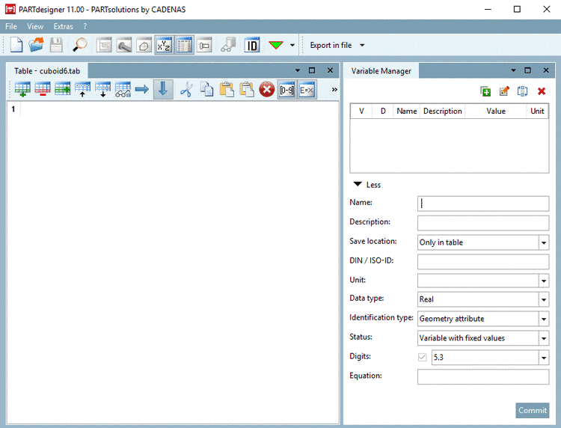This screenshot has height=428, width=561.
Task: Click the green downward triangle icon
Action: point(276,45)
